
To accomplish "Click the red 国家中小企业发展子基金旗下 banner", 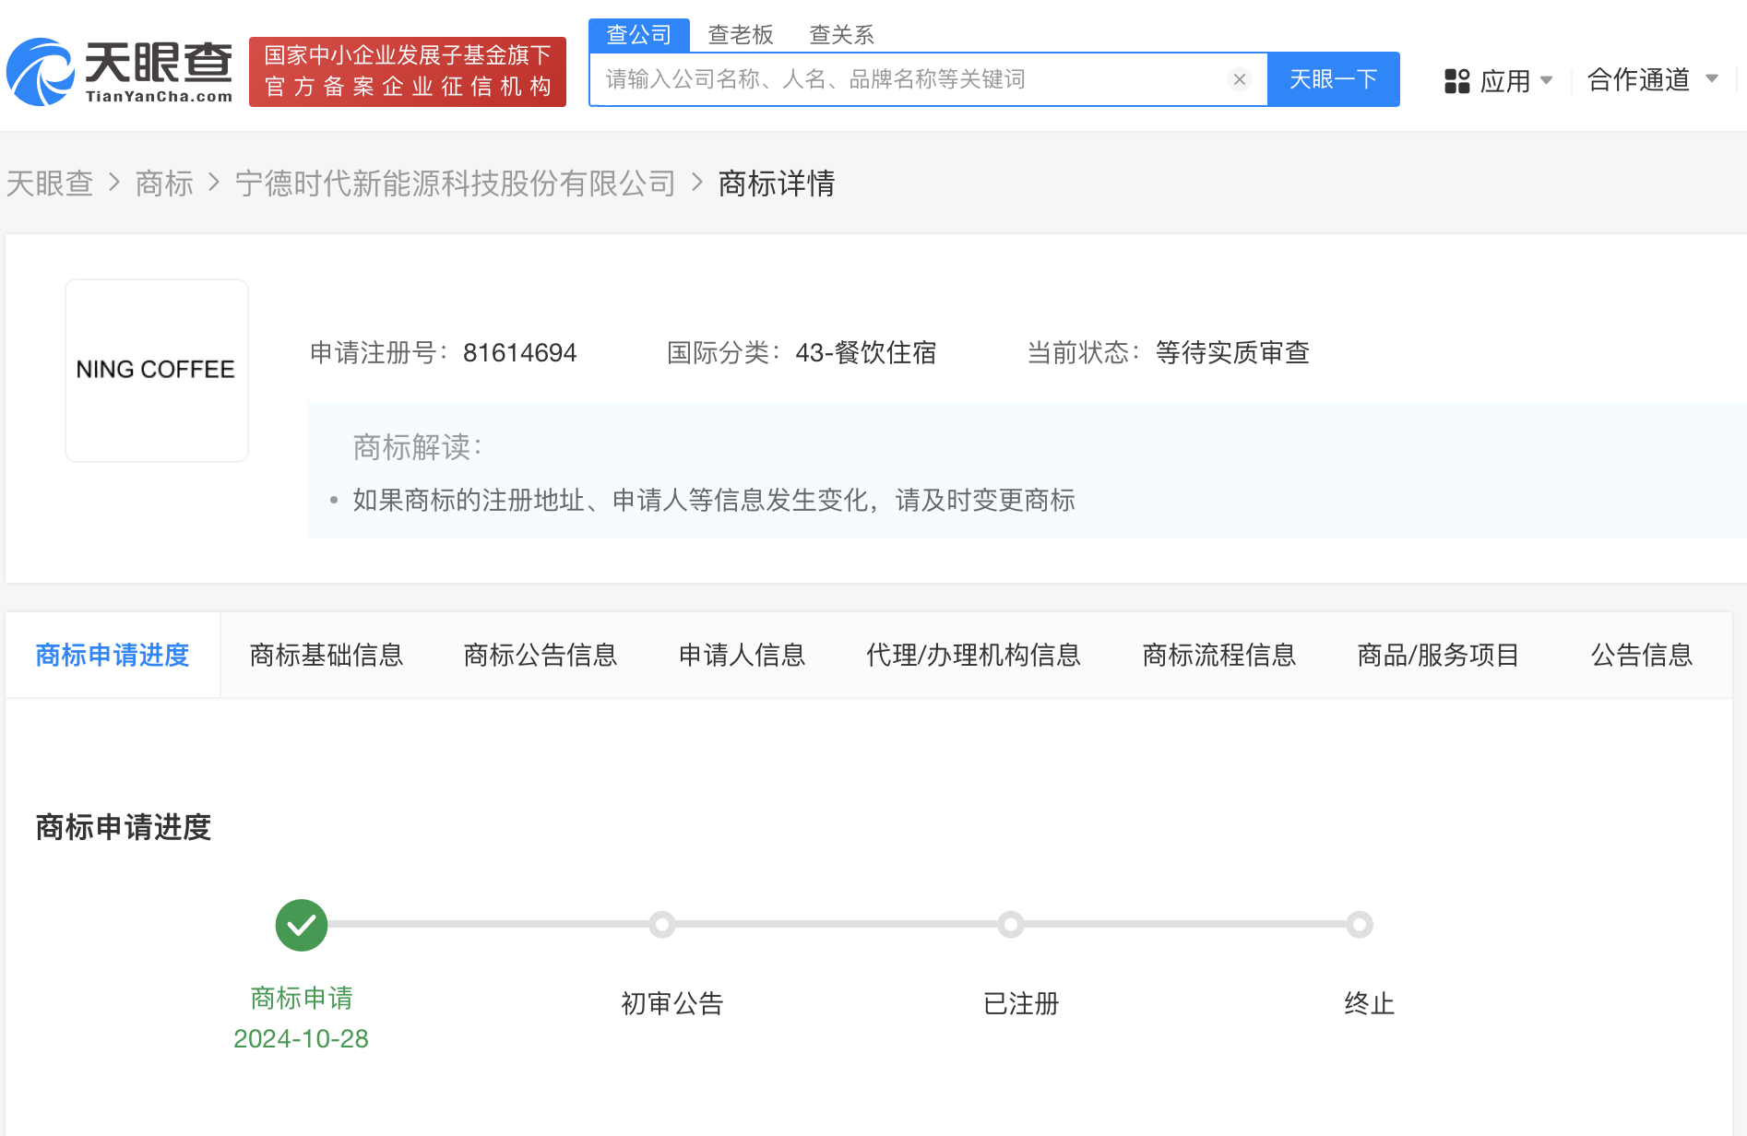I will (x=408, y=72).
